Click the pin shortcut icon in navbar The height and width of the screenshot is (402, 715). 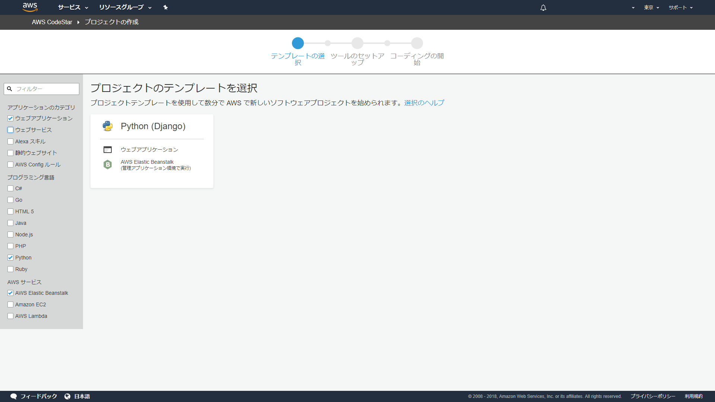165,7
